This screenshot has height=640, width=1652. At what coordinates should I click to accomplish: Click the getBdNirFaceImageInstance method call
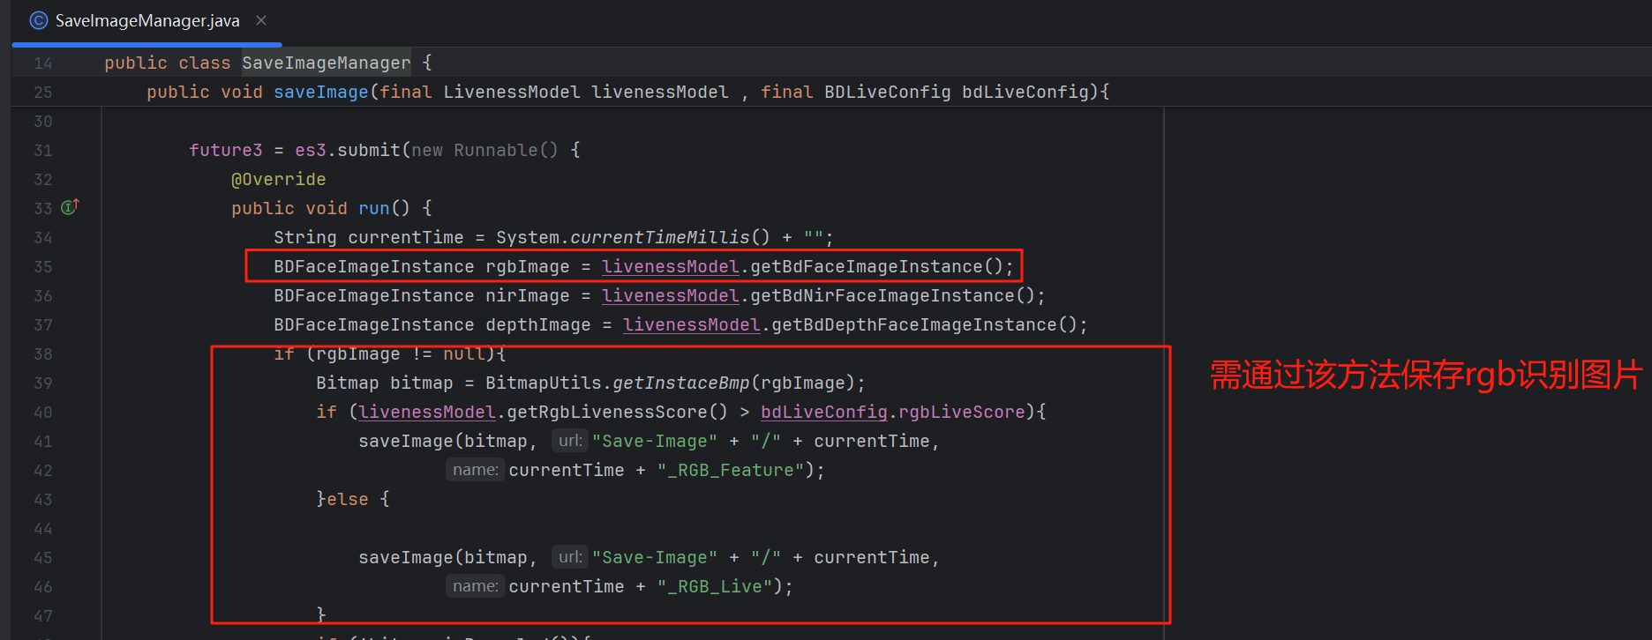882,296
